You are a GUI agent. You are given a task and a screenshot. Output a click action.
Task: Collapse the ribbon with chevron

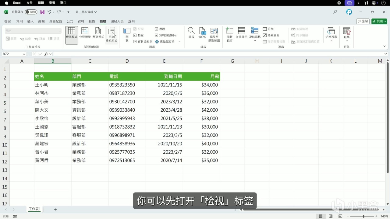(x=385, y=46)
